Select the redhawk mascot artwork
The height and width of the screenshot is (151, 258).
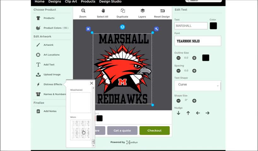coord(122,69)
